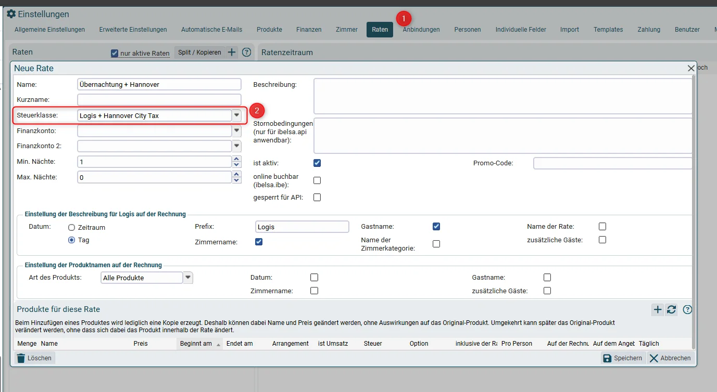Check Name der Zimmerkategorie checkbox
Viewport: 717px width, 392px height.
tap(436, 244)
